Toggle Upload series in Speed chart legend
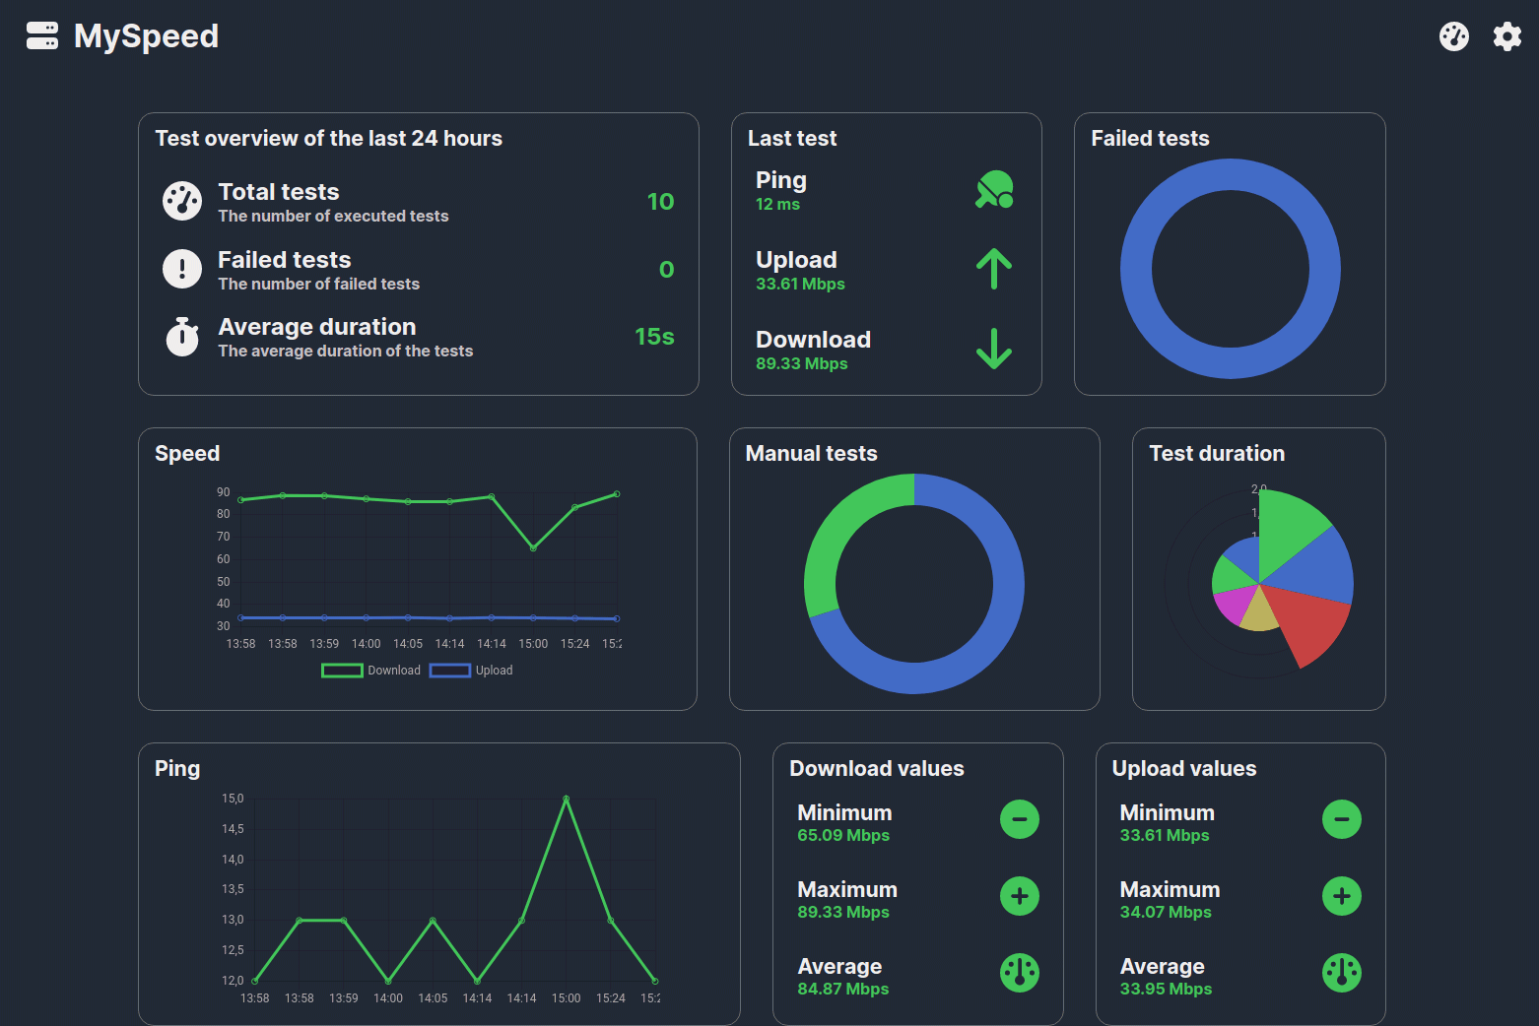The image size is (1539, 1026). click(471, 671)
